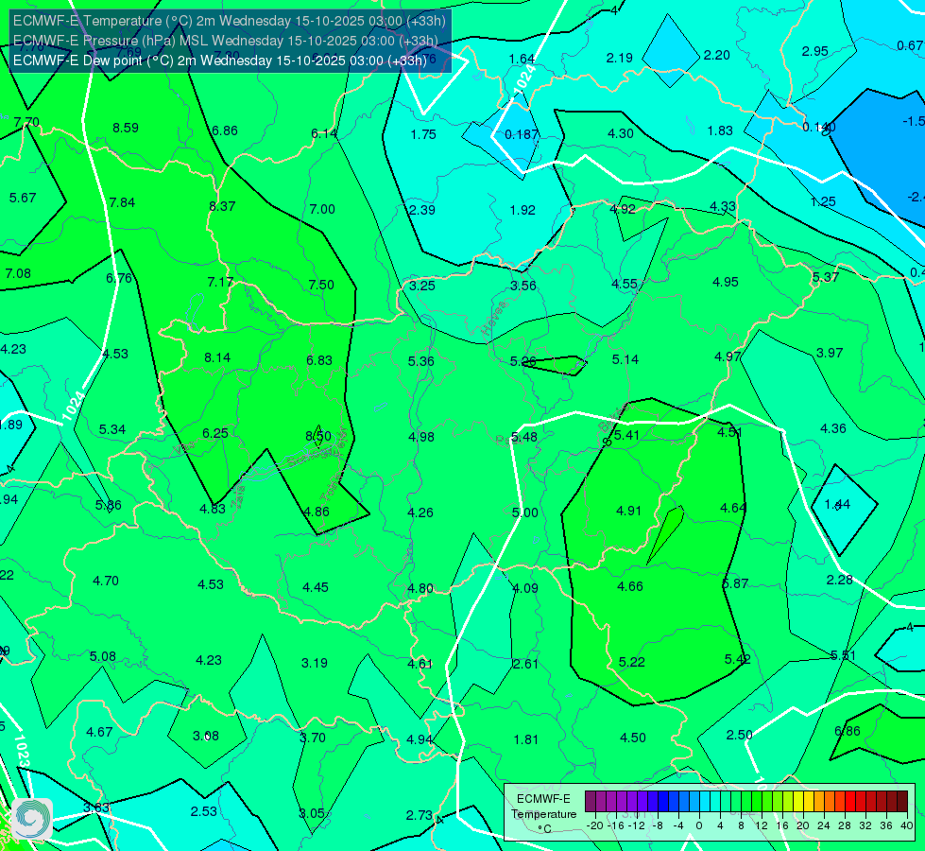The image size is (925, 851).
Task: Click the Zala county name on the map
Action: point(238,499)
